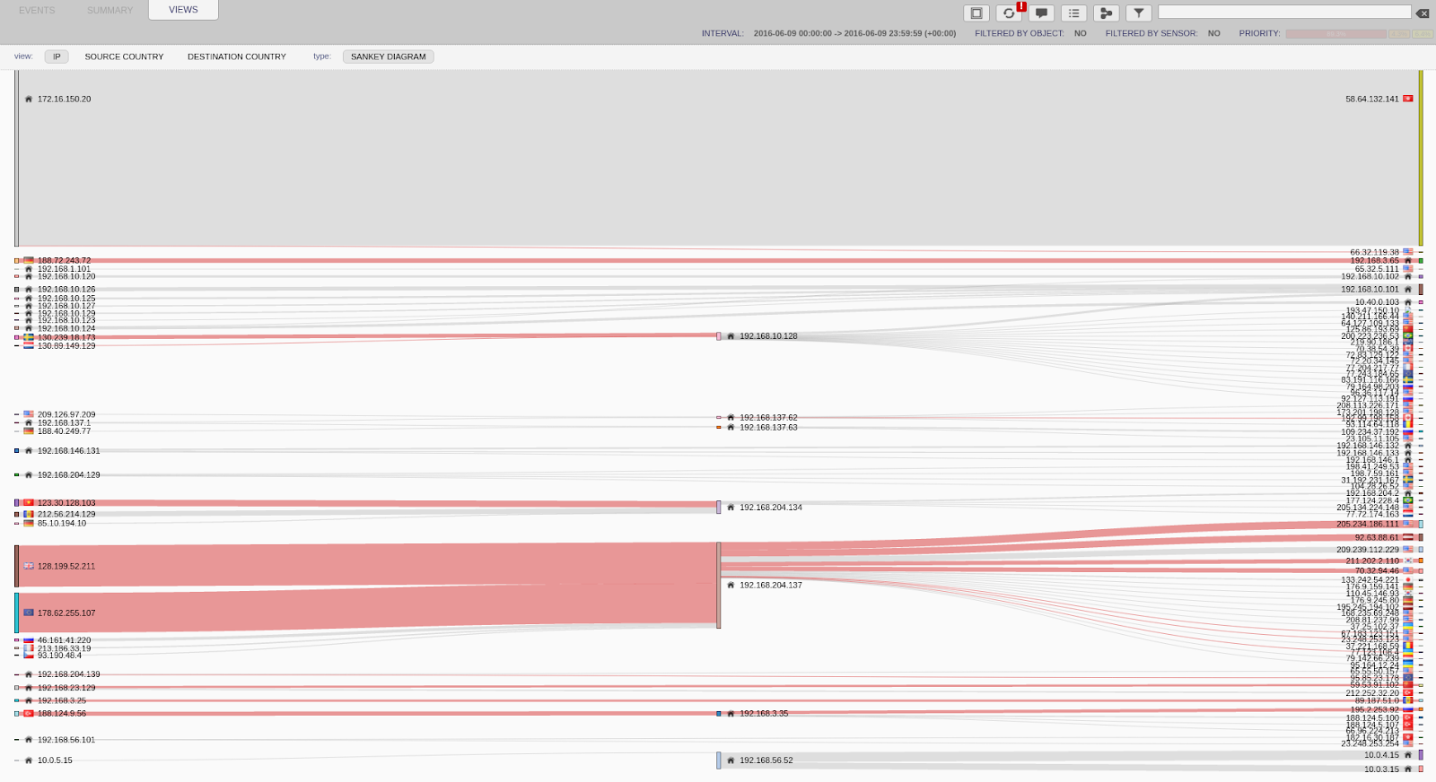This screenshot has width=1436, height=782.
Task: Click the home icon beside 192.168.3.35
Action: (x=731, y=714)
